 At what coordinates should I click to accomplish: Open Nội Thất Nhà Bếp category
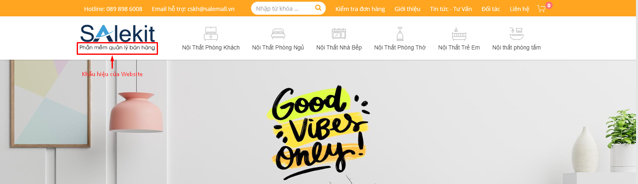(x=339, y=47)
